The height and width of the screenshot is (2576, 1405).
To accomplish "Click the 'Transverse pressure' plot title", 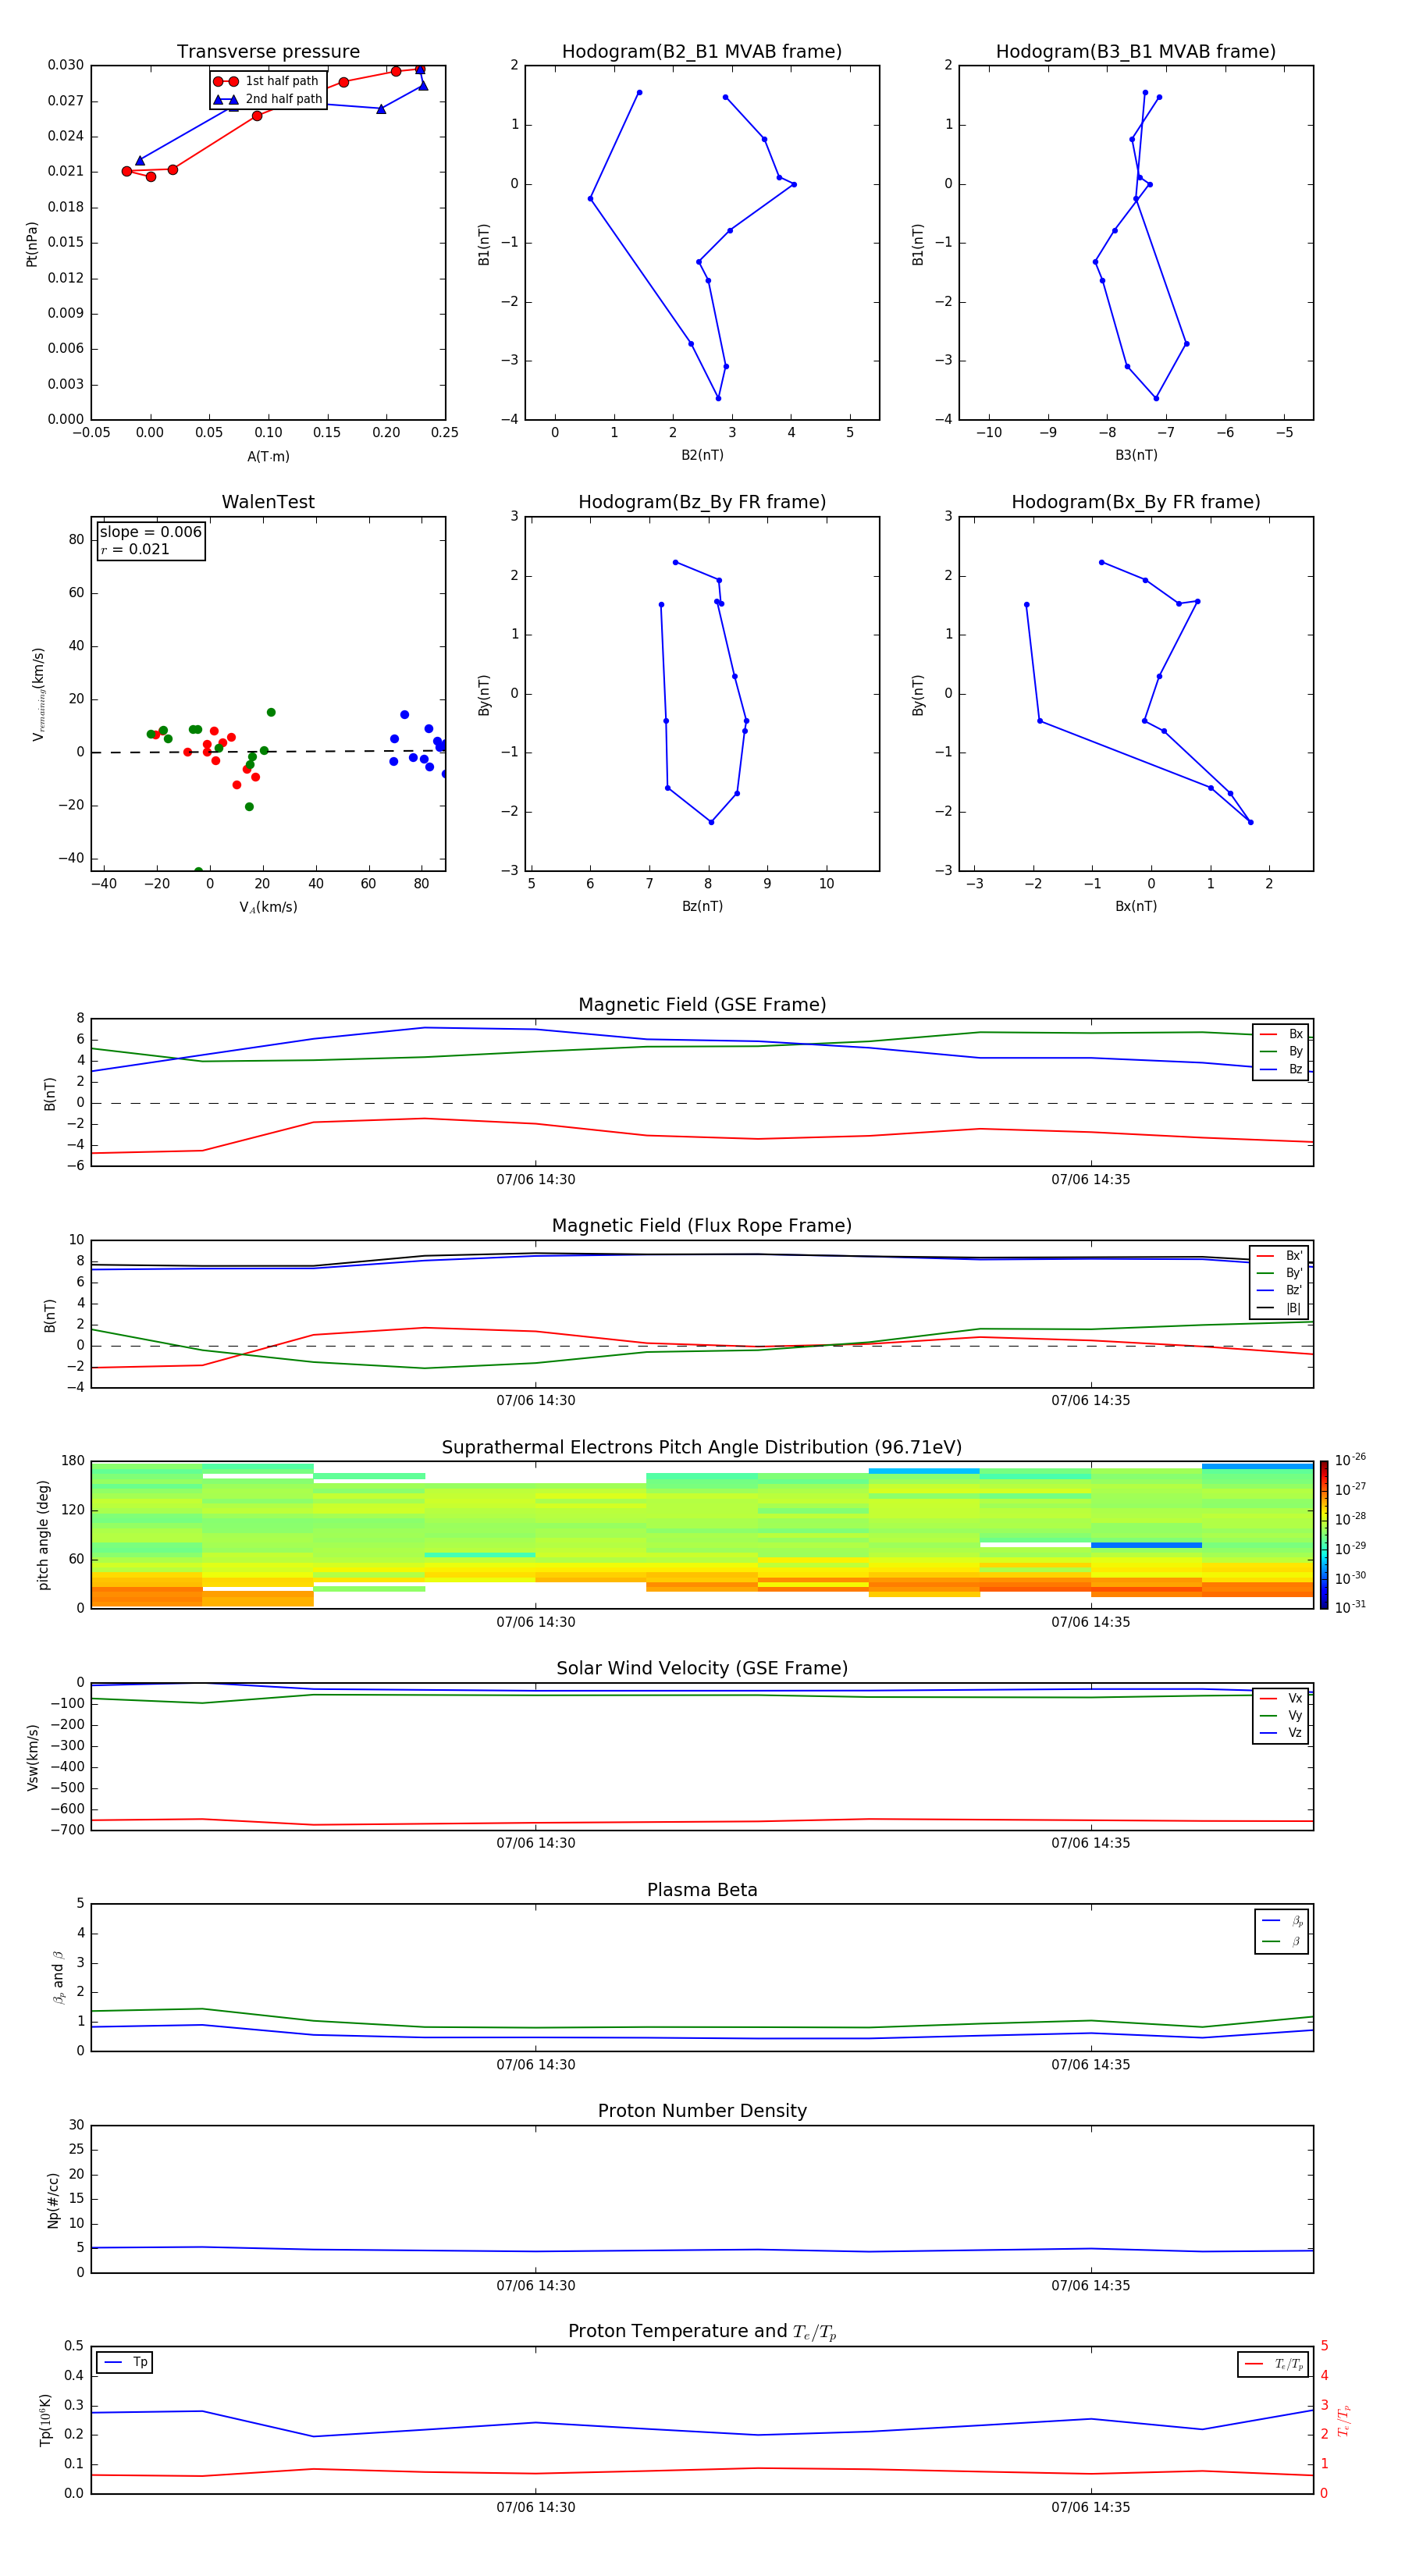I will click(x=268, y=52).
